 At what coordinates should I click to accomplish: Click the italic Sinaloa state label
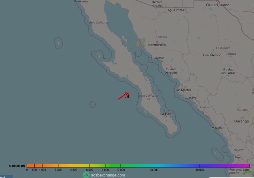204,107
